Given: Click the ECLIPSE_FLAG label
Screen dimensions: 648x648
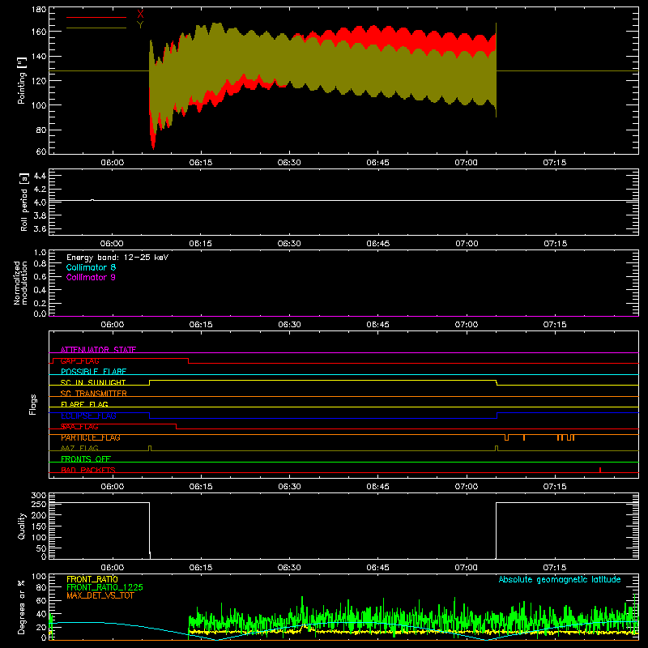Looking at the screenshot, I should tap(88, 416).
